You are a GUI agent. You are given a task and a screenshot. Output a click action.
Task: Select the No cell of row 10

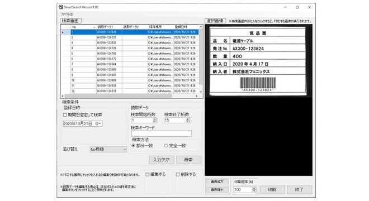(x=83, y=80)
